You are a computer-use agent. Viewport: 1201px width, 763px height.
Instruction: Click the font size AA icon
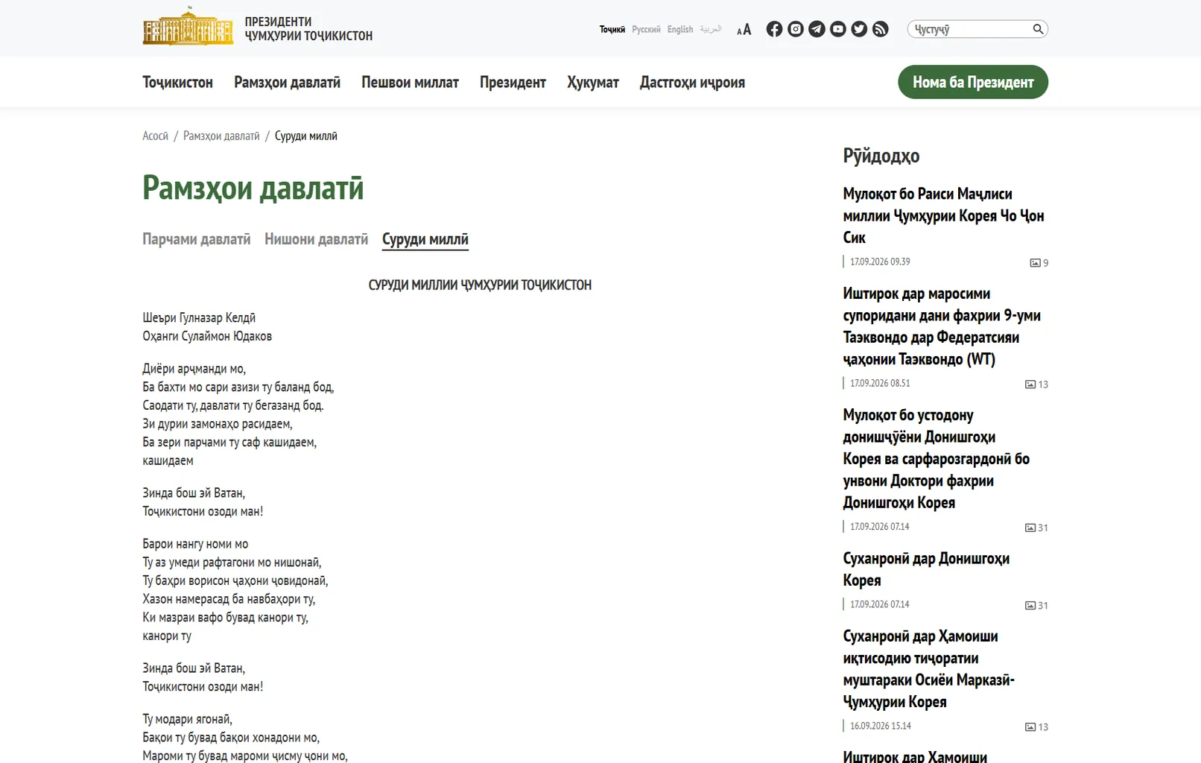[x=744, y=30]
